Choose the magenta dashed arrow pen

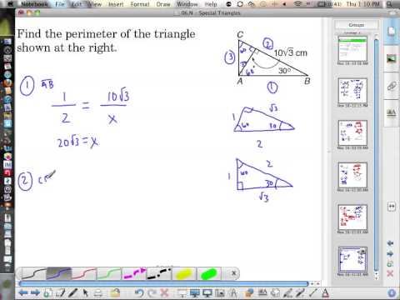(134, 273)
